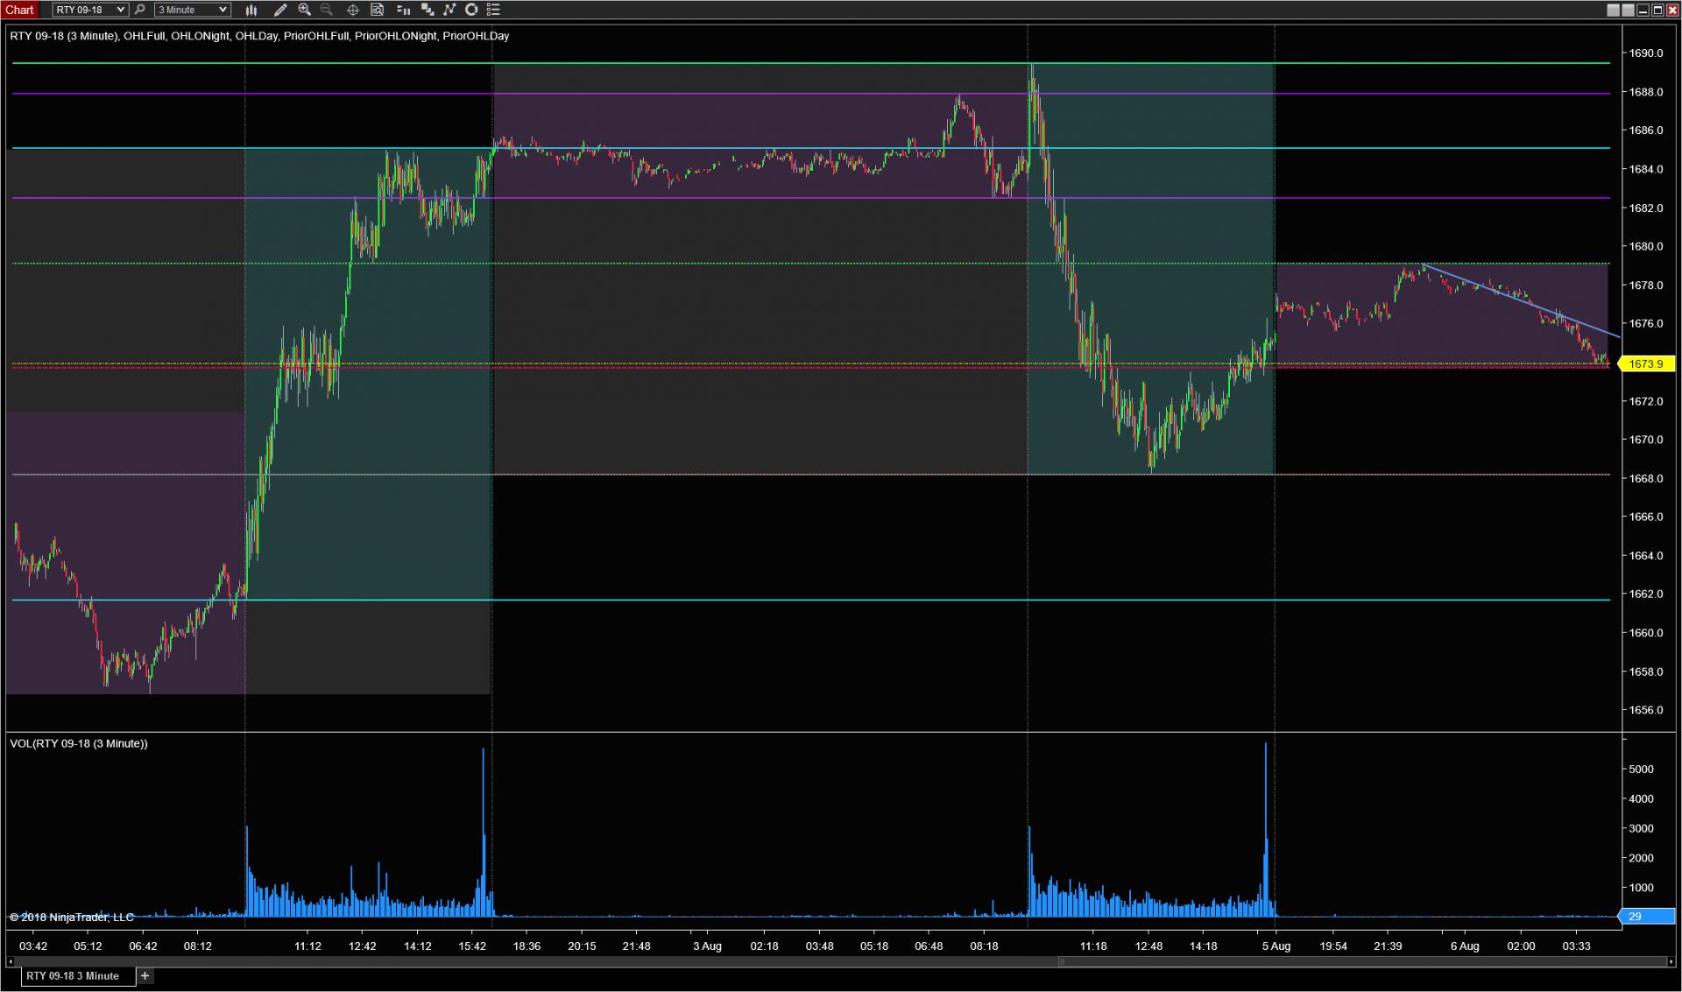
Task: Open the Chart Trader icon
Action: (x=403, y=10)
